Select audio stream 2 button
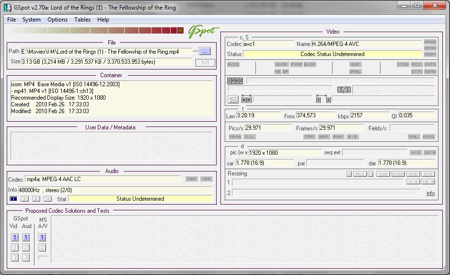 [x=25, y=199]
